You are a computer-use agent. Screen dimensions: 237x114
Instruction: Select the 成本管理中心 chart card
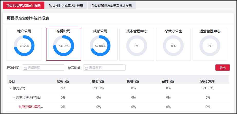(137, 44)
